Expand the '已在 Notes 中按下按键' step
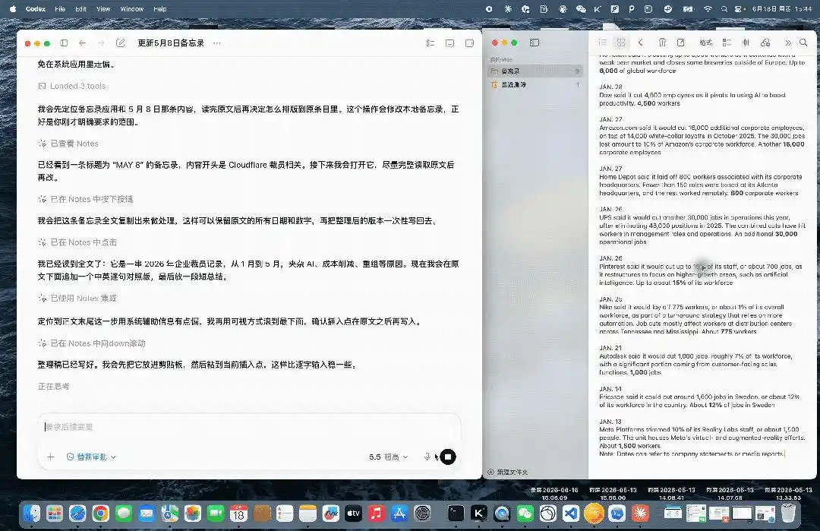This screenshot has width=820, height=531. pyautogui.click(x=86, y=199)
